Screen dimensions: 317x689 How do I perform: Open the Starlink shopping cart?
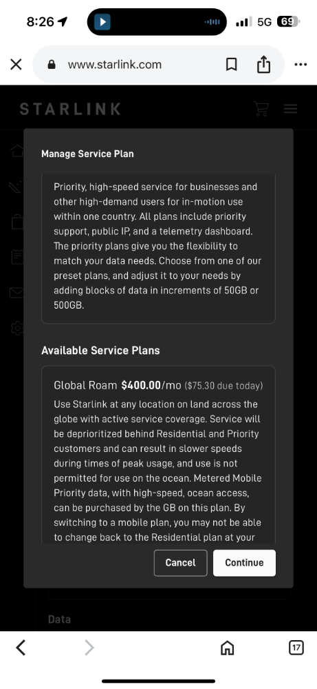click(261, 109)
